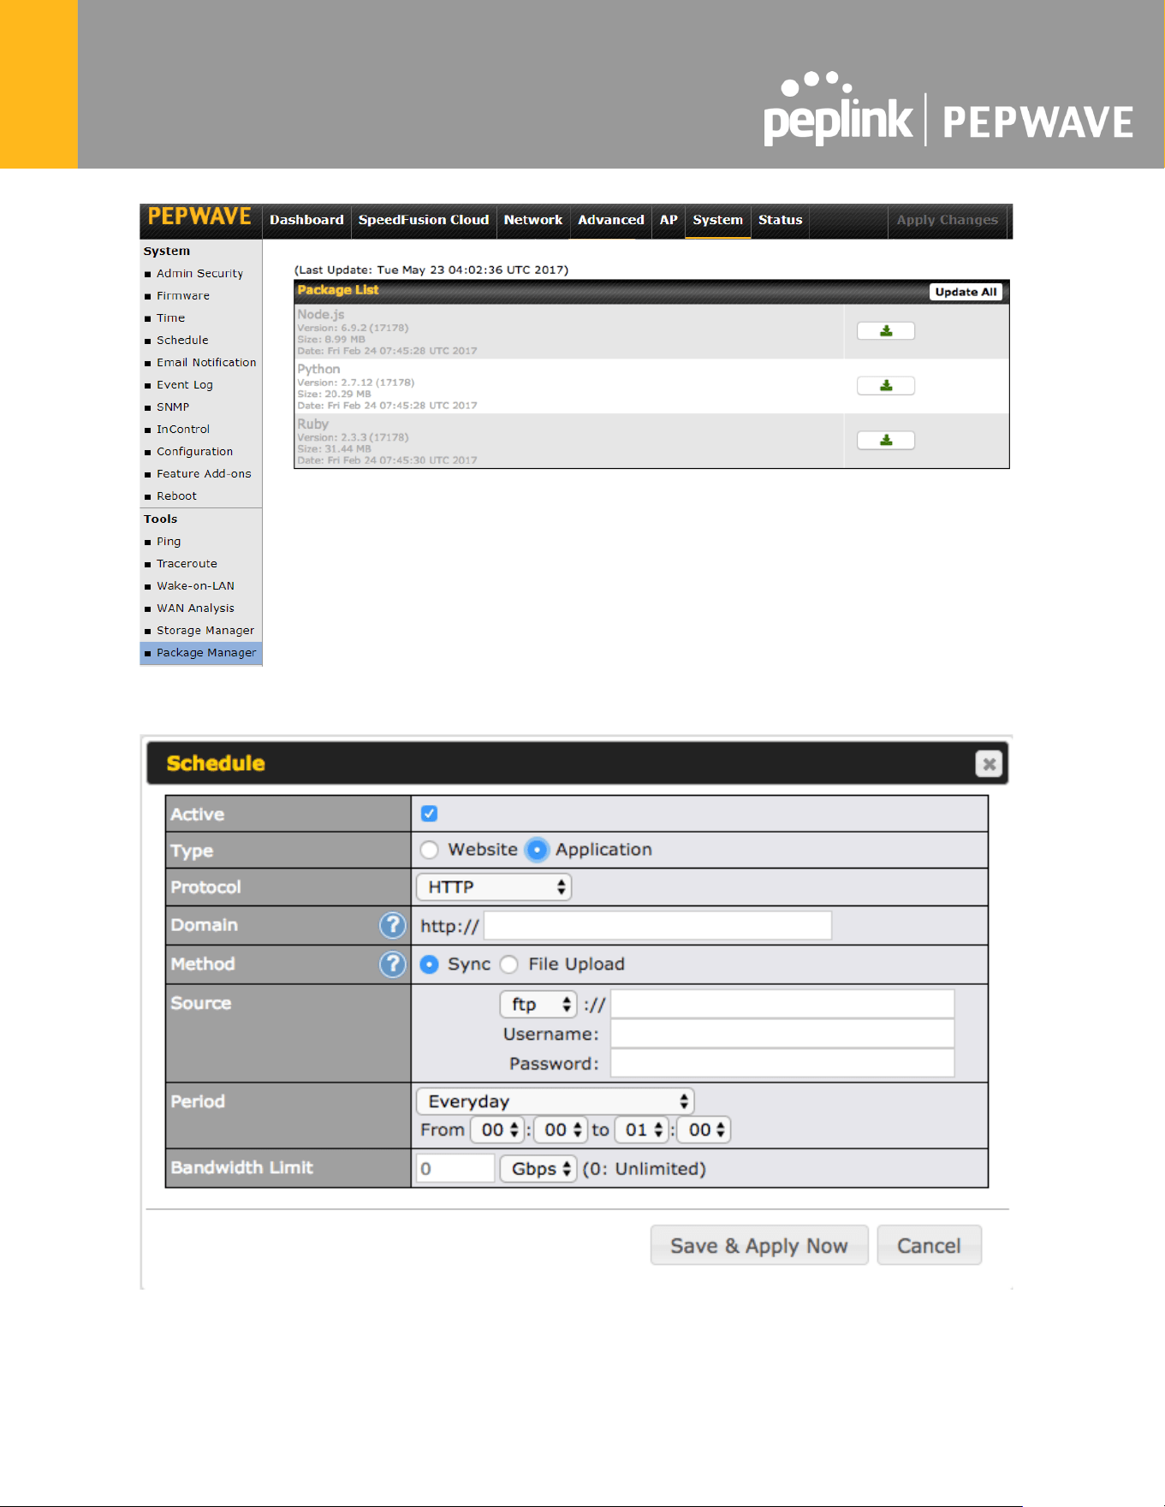Expand the Period Everyday dropdown
This screenshot has height=1507, width=1165.
click(555, 1101)
